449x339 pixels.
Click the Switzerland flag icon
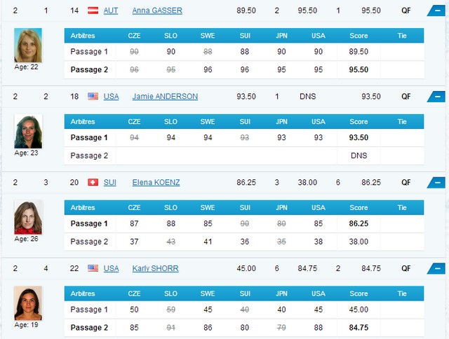pos(93,182)
